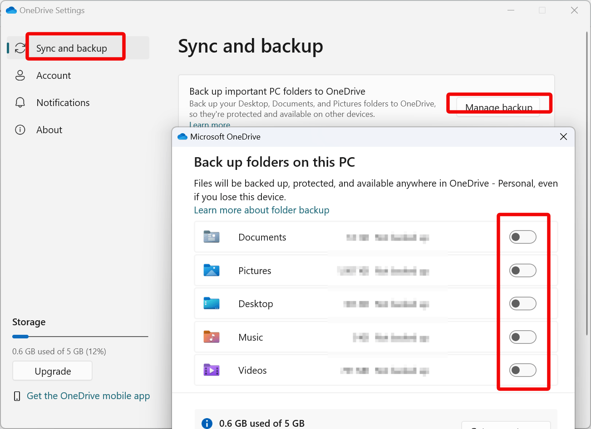The width and height of the screenshot is (591, 429).
Task: Click the Upgrade storage button
Action: point(53,371)
